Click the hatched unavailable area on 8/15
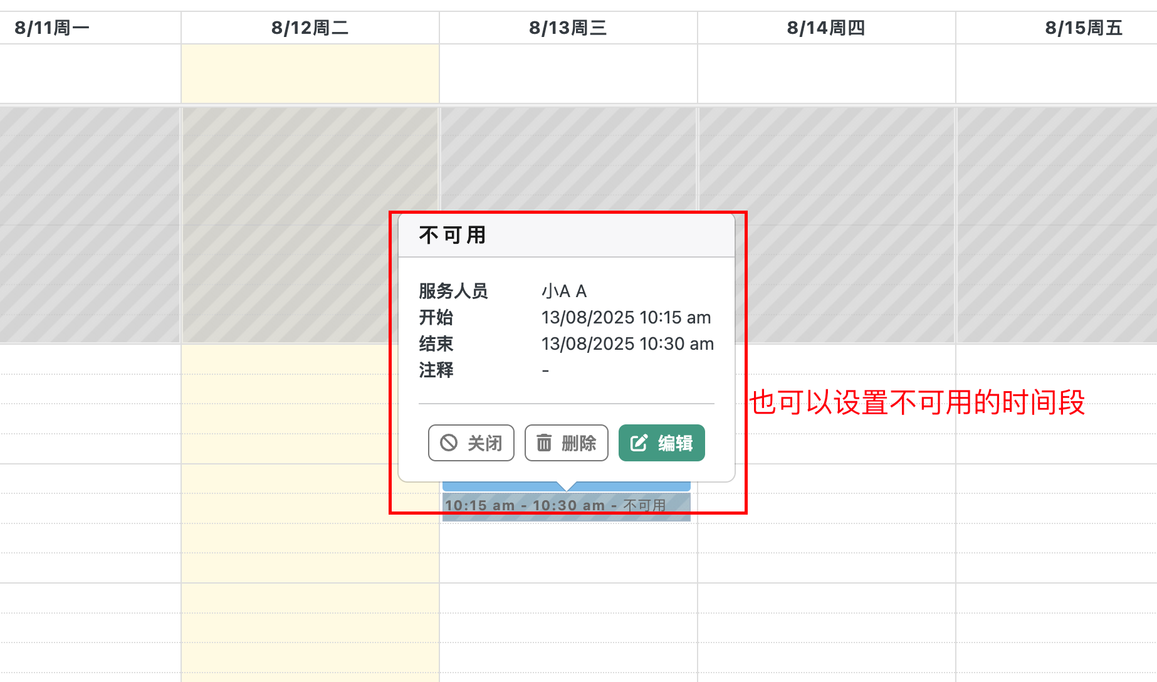The image size is (1157, 682). tap(1057, 225)
